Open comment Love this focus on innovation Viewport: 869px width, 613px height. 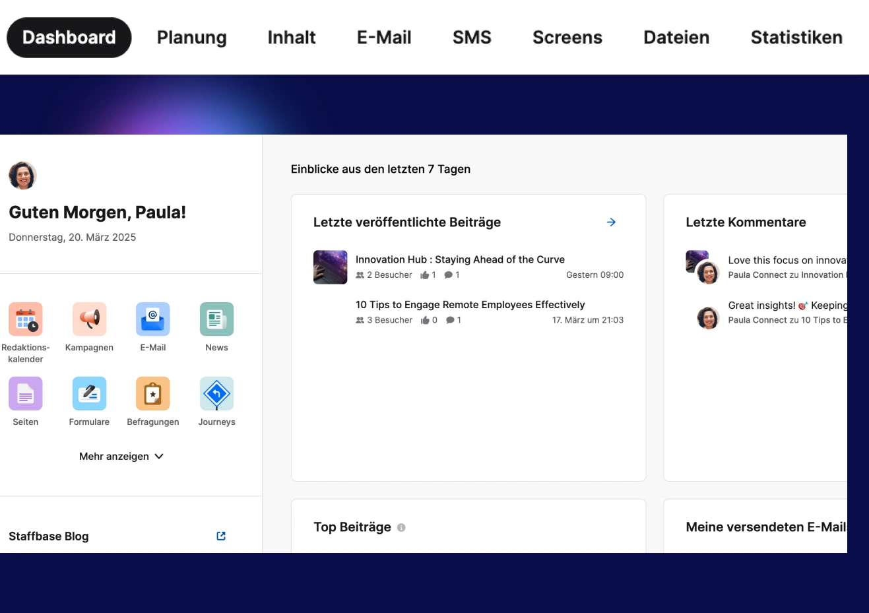coord(787,260)
